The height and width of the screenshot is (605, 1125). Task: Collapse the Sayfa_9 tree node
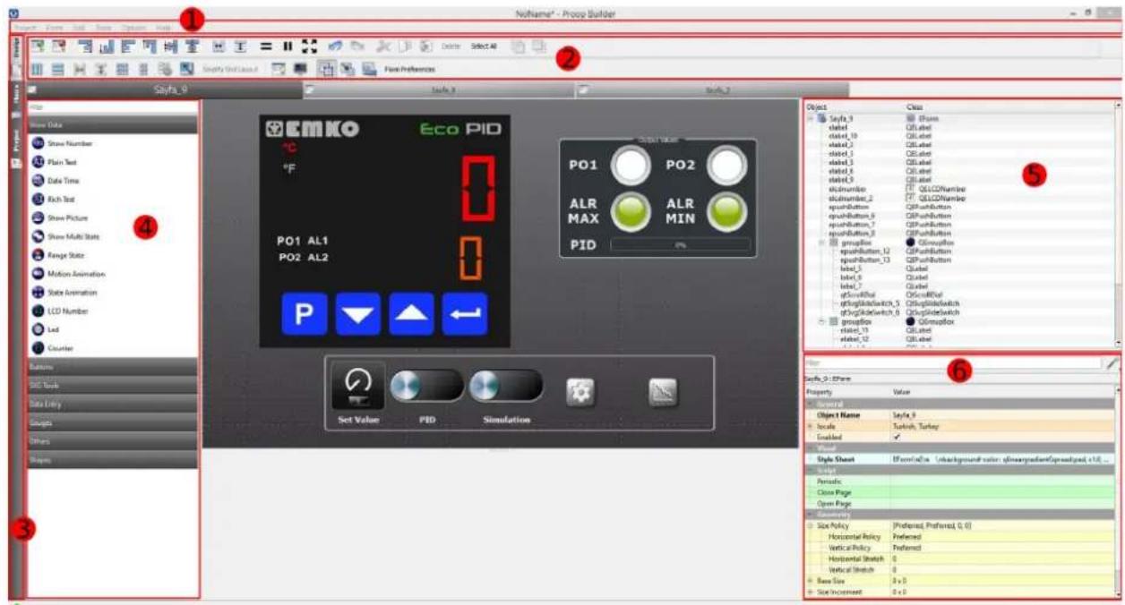pyautogui.click(x=812, y=118)
